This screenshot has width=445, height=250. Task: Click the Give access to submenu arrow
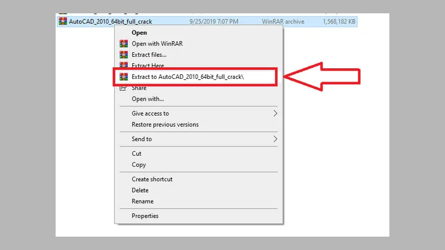pos(275,113)
